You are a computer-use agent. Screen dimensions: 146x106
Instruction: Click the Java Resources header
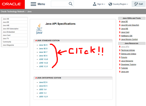[131, 43]
